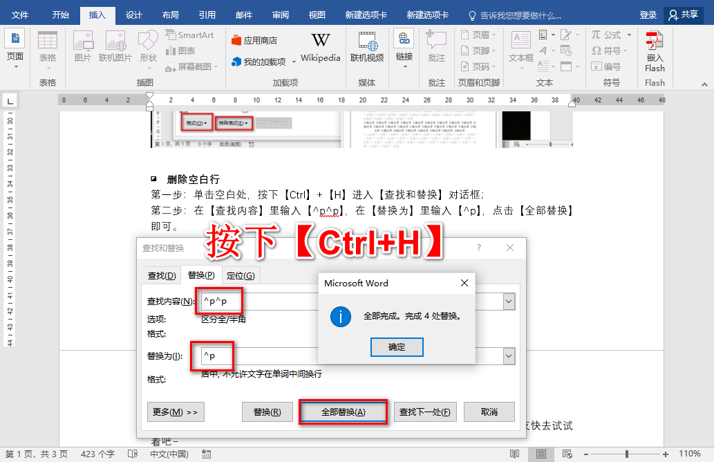Click the 图表 chart button
Viewport: 714px width, 462px height.
point(181,50)
